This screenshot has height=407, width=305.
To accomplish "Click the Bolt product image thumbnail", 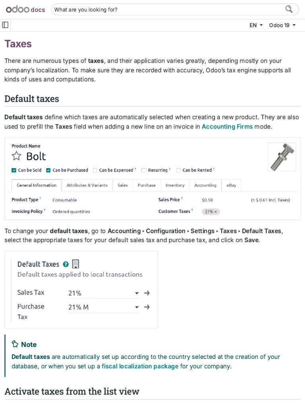I will click(282, 157).
